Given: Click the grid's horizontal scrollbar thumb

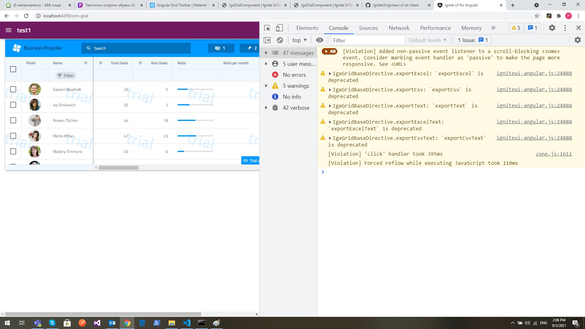Looking at the screenshot, I should click(119, 168).
